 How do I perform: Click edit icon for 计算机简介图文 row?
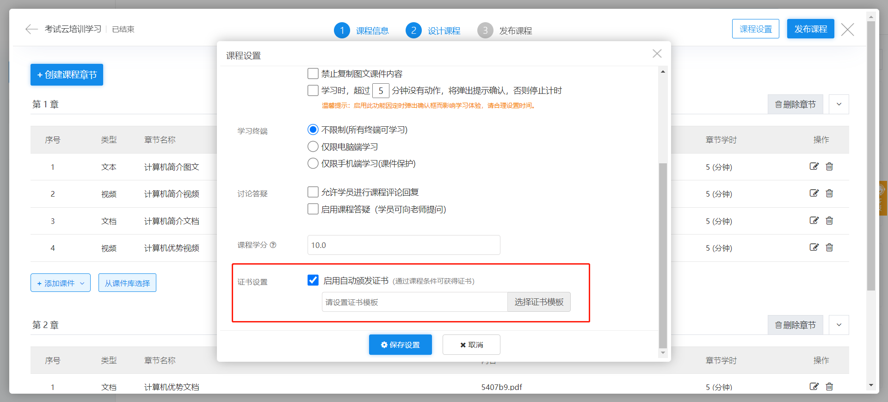(x=814, y=167)
